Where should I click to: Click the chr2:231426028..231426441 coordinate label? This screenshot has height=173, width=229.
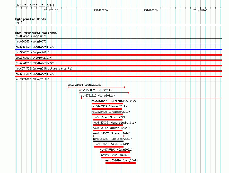point(35,6)
